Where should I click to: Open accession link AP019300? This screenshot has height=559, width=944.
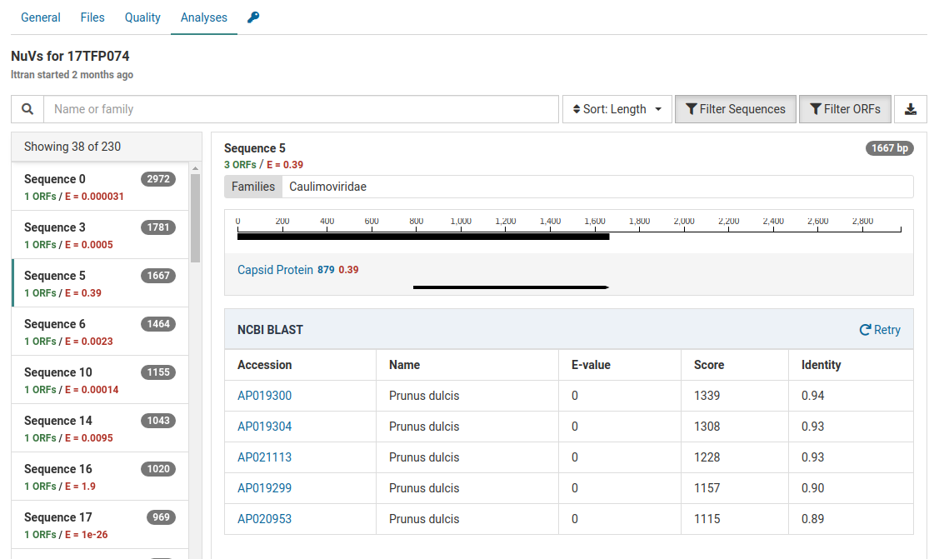(x=264, y=396)
